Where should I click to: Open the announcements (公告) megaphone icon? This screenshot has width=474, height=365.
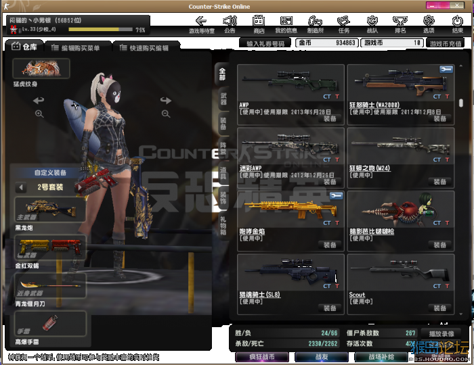[x=230, y=24]
